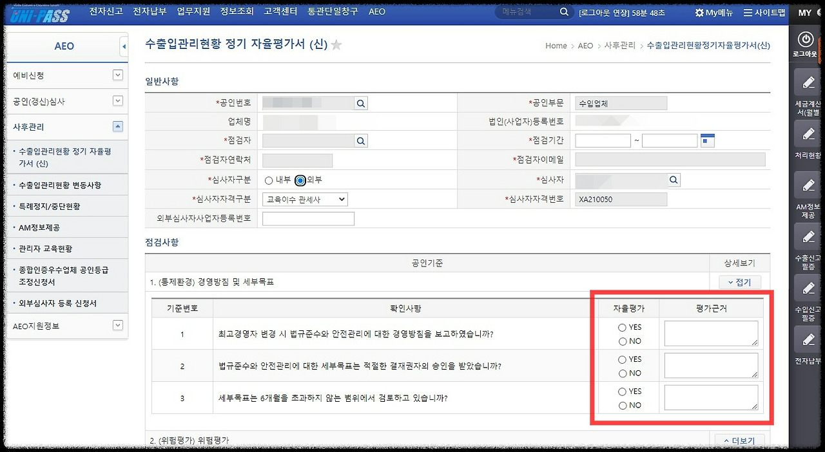Choose YES for criterion 3 6개월 검토

[622, 391]
